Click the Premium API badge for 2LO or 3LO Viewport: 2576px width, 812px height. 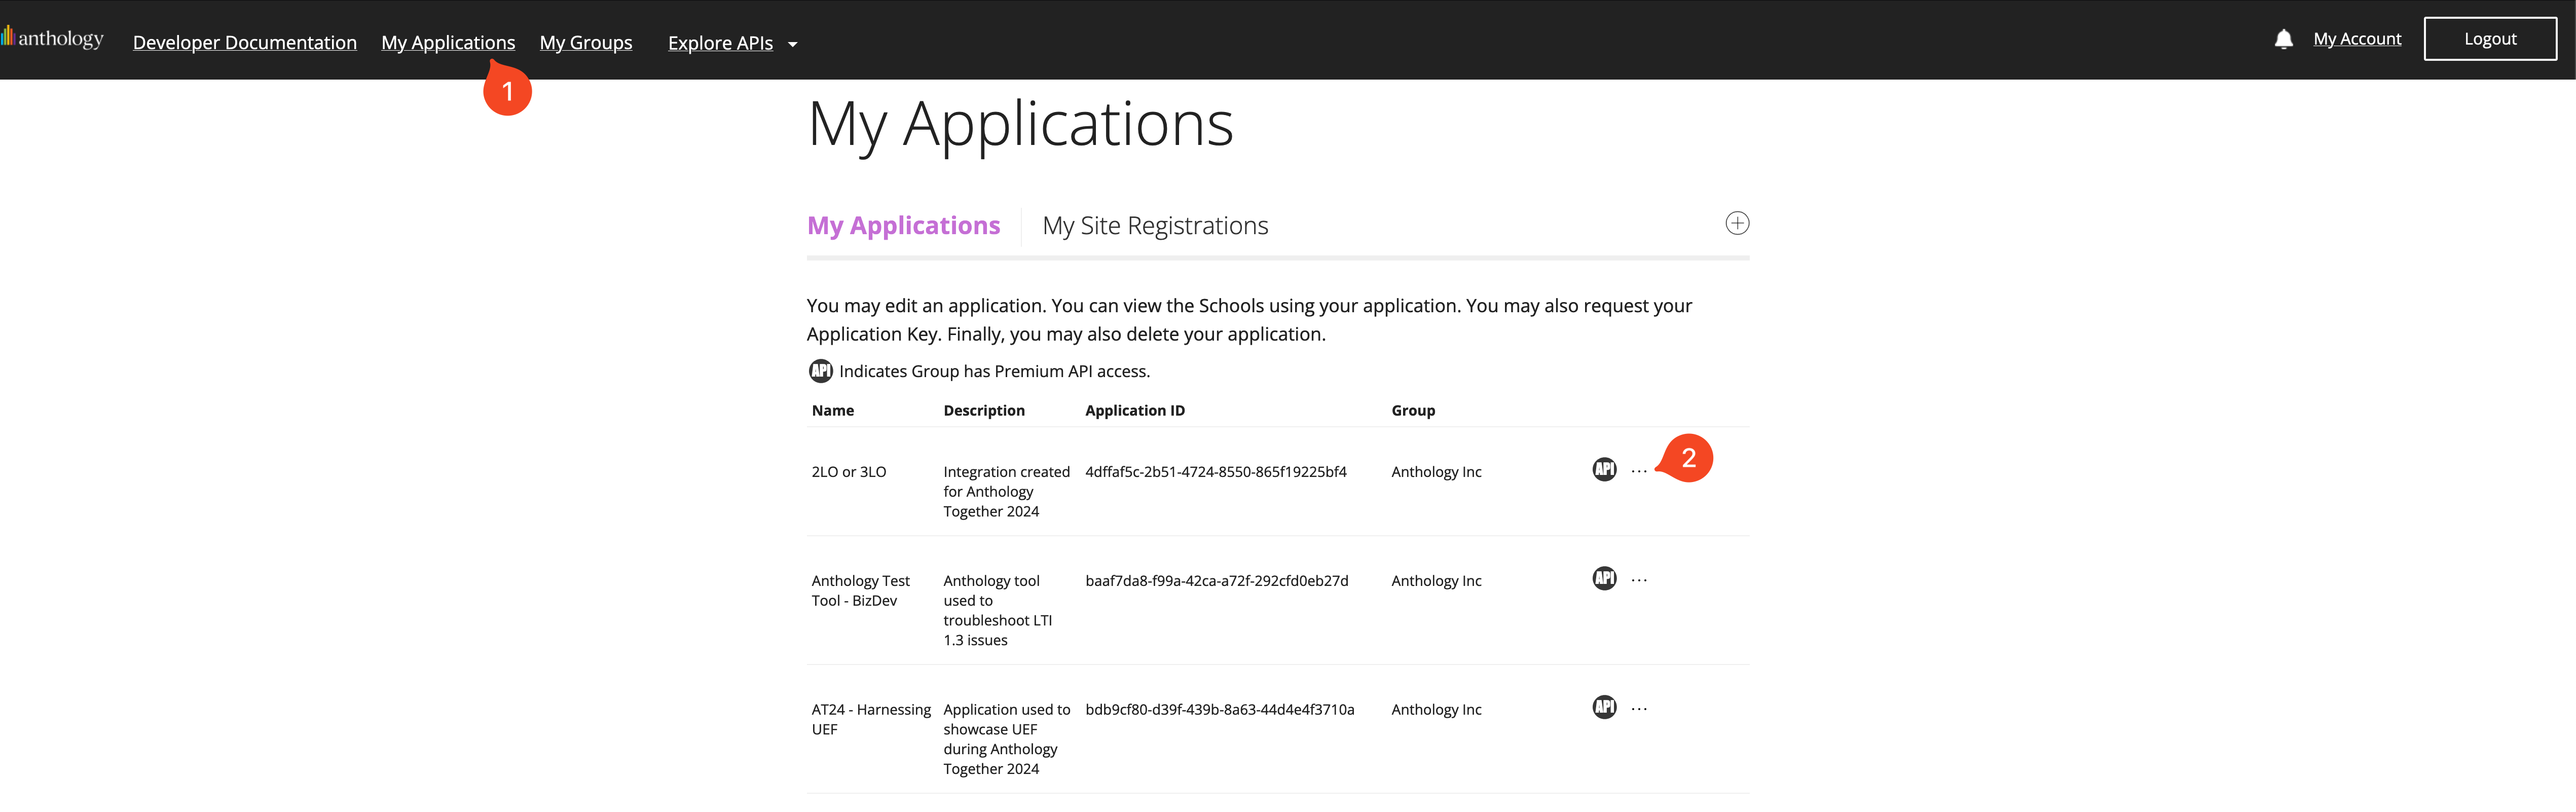pyautogui.click(x=1604, y=469)
